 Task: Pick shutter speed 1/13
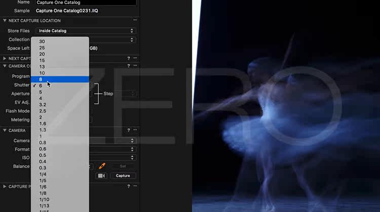(x=60, y=206)
